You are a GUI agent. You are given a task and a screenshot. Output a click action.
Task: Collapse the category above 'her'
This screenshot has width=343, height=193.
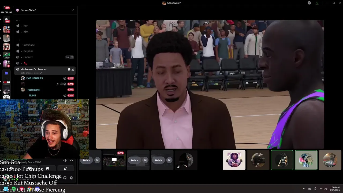18,20
